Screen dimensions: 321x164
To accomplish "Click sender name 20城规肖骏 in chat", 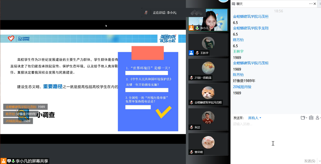I will 242,87.
